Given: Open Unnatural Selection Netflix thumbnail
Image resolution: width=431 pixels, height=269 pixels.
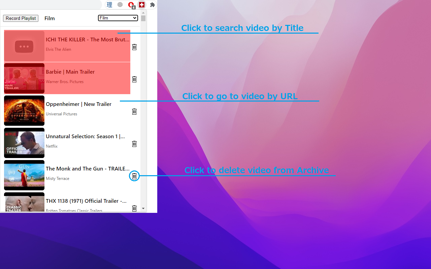Looking at the screenshot, I should (x=24, y=143).
